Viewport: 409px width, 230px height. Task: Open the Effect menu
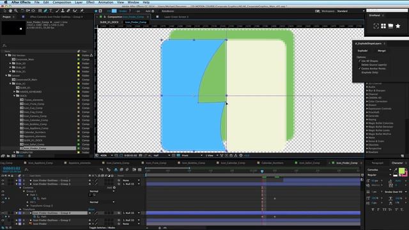90,2
